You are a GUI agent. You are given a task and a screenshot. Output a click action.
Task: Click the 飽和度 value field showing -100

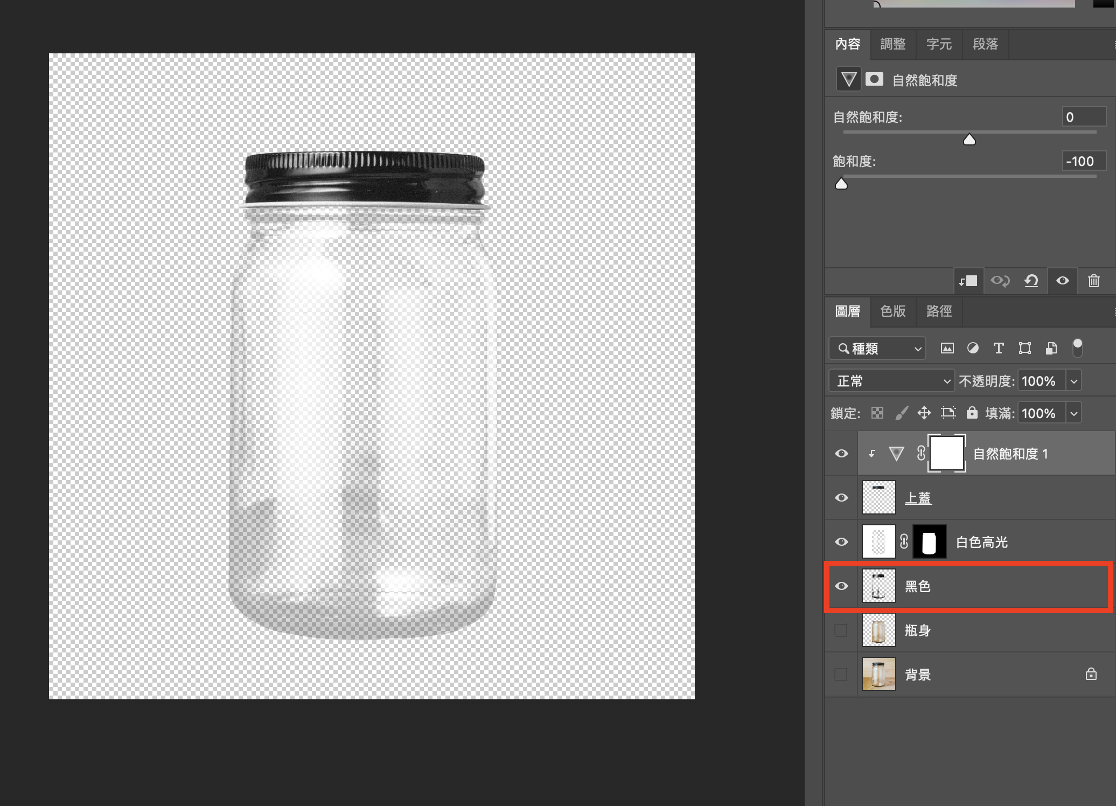1084,161
